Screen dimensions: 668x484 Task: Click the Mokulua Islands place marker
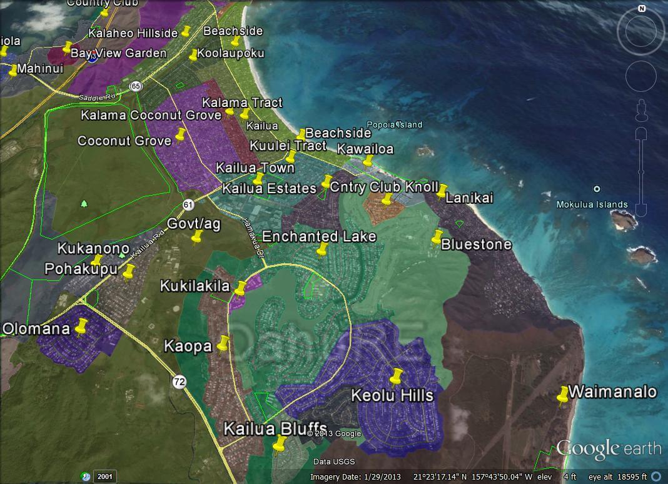597,189
